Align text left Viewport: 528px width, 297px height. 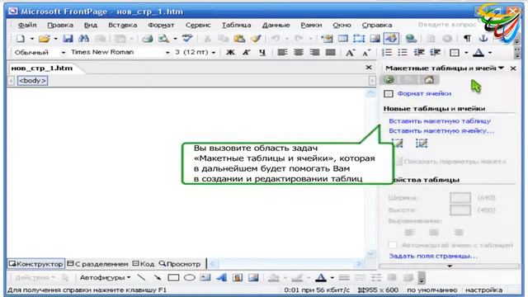pos(282,53)
